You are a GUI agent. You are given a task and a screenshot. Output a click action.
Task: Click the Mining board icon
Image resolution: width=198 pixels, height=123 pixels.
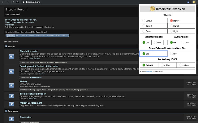(11, 85)
